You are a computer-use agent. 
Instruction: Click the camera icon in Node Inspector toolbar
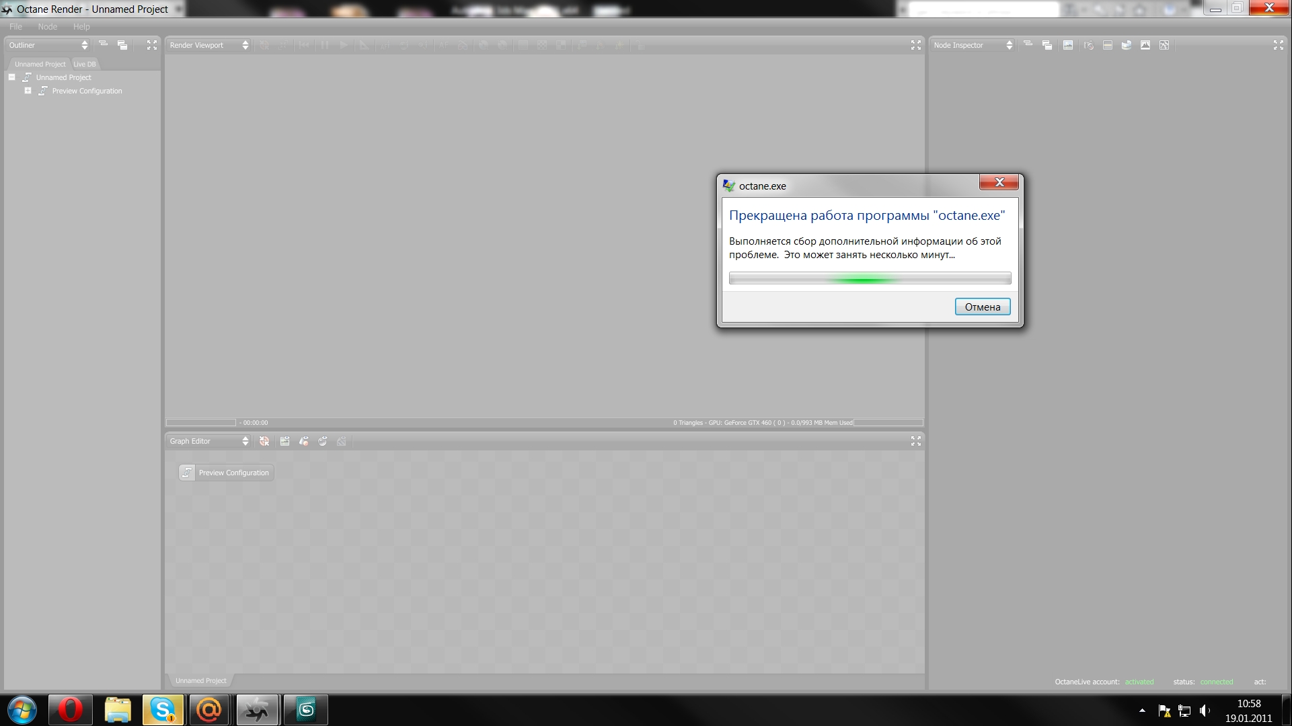coord(1089,45)
